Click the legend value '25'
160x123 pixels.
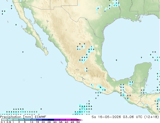click(49, 122)
